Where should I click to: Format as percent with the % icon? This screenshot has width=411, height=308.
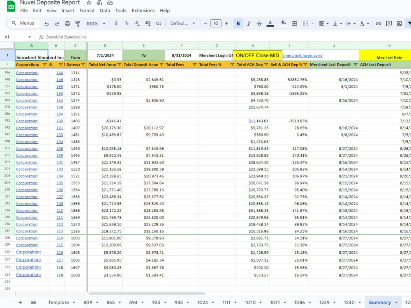point(127,23)
